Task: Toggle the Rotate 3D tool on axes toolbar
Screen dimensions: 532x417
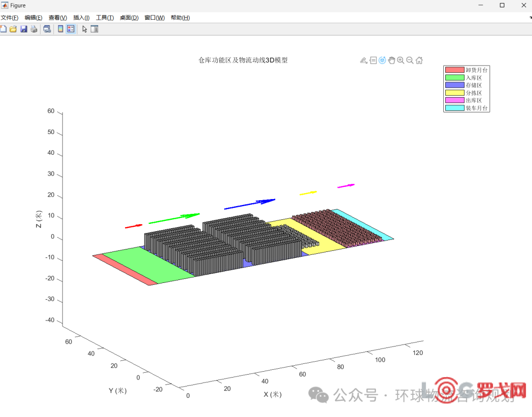Action: (x=382, y=60)
